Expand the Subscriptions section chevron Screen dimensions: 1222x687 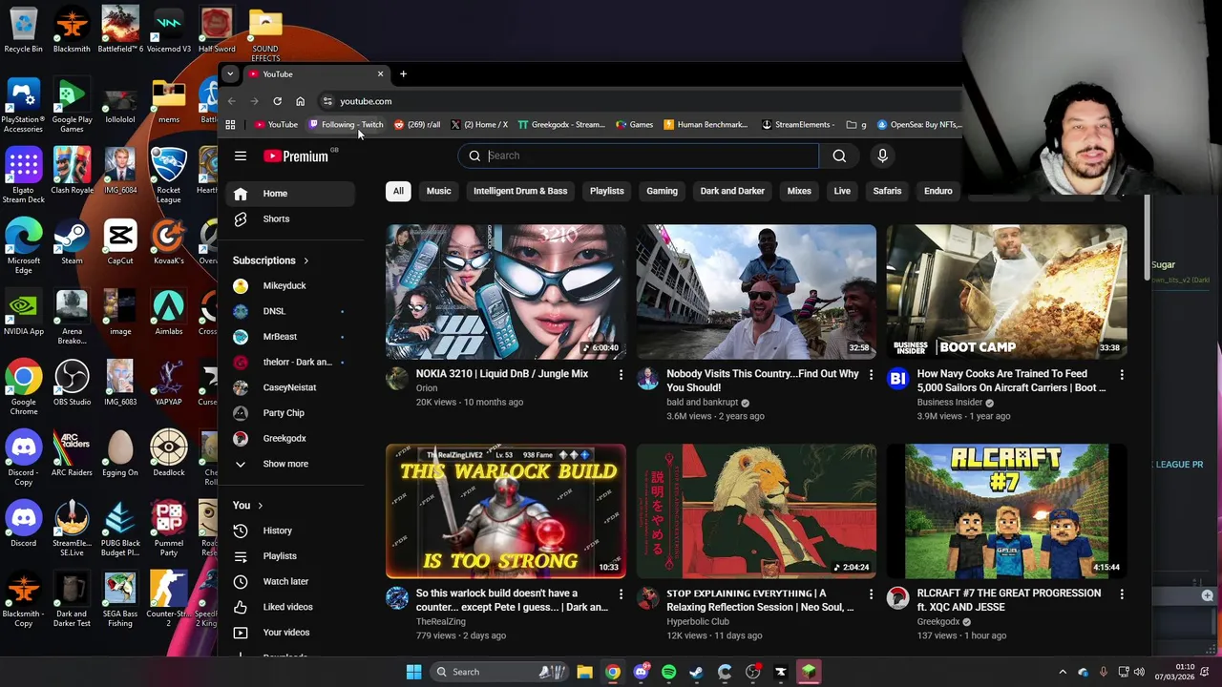[x=305, y=260]
